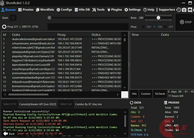Open the Settings tab
The width and height of the screenshot is (194, 138).
[x=132, y=10]
